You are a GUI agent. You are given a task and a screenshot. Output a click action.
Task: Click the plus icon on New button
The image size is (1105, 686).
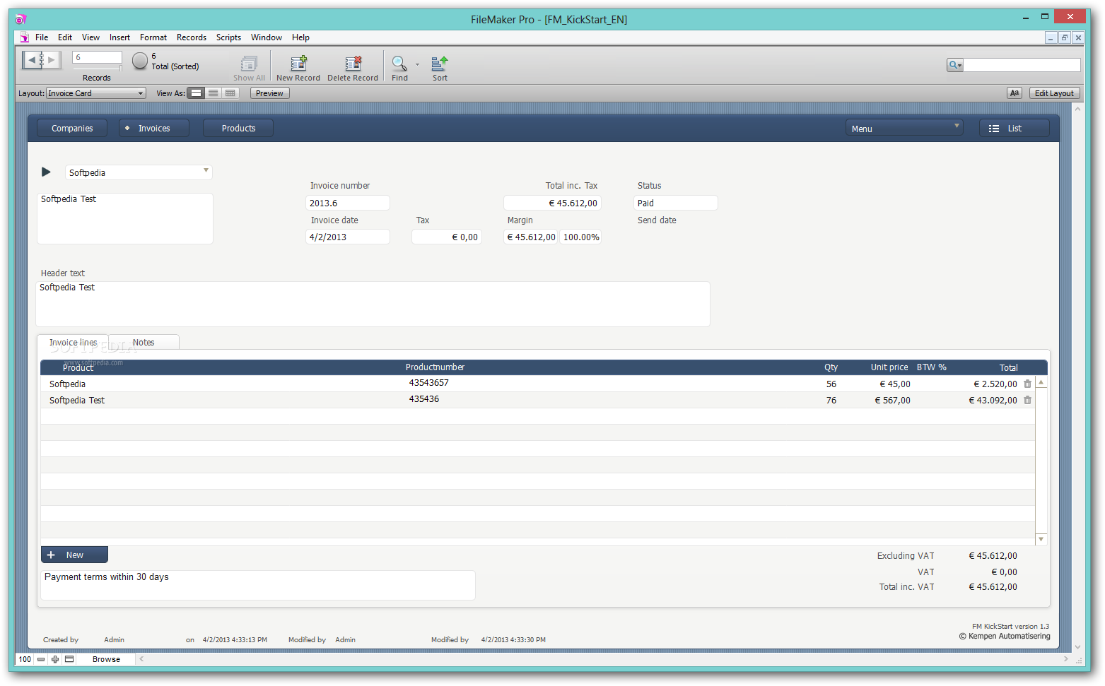pos(51,555)
